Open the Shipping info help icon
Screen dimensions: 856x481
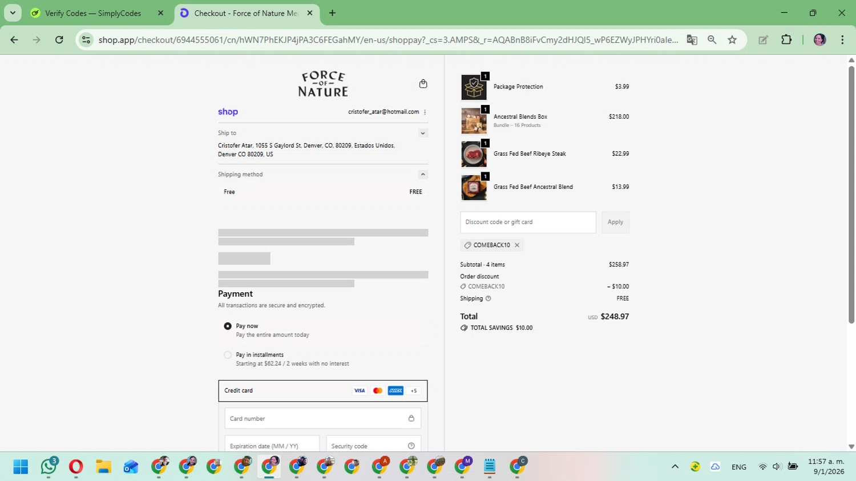488,298
